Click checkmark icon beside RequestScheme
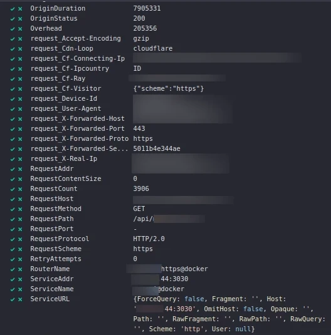Image resolution: width=331 pixels, height=335 pixels. click(13, 249)
